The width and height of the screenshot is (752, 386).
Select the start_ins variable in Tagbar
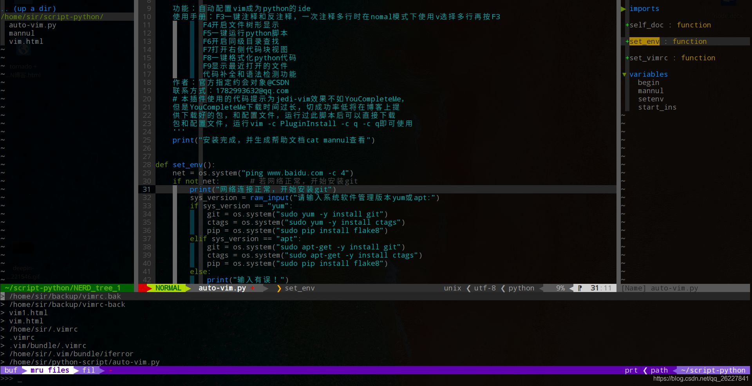tap(657, 107)
